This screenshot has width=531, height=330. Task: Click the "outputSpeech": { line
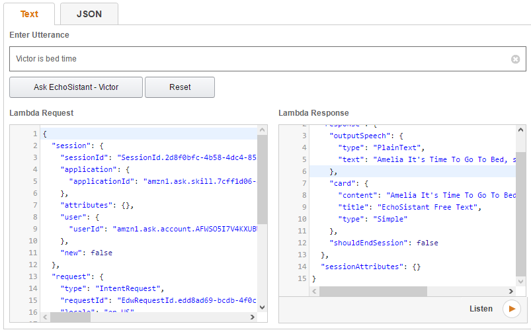pyautogui.click(x=366, y=136)
